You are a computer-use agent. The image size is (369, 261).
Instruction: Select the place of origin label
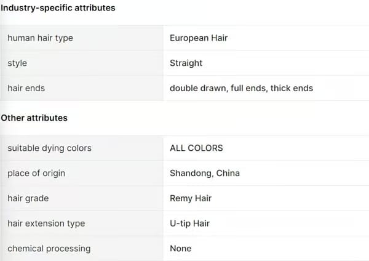tap(36, 173)
